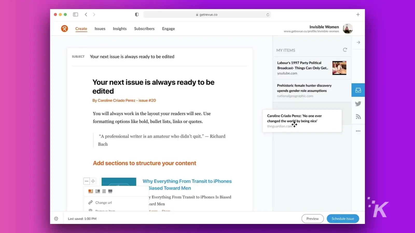Click the Labour broadcast video thumbnail
The width and height of the screenshot is (415, 233).
click(339, 68)
